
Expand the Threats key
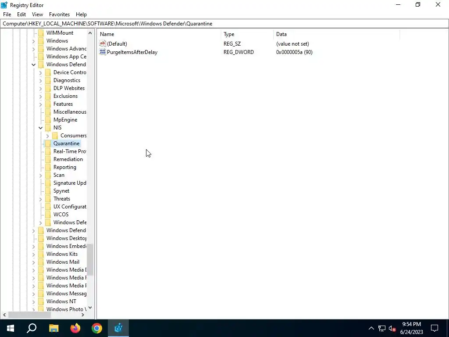tap(40, 199)
